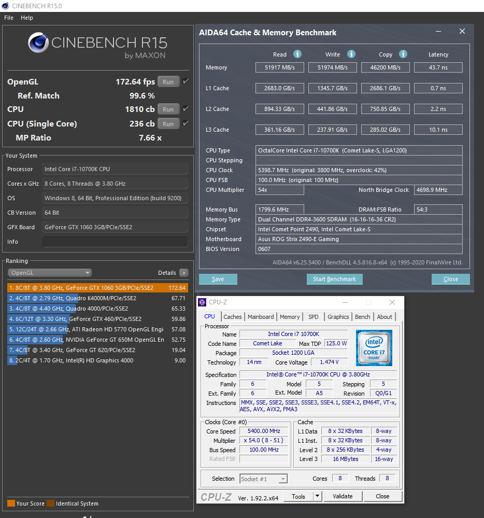Select ranking row 5 ATI Radeon HD 5770
This screenshot has height=518, width=484.
[x=98, y=329]
